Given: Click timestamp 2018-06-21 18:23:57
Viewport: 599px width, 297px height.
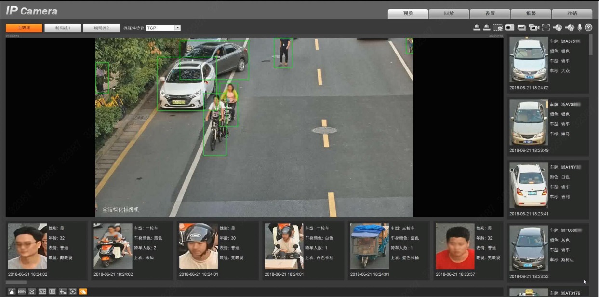Looking at the screenshot, I should [455, 274].
